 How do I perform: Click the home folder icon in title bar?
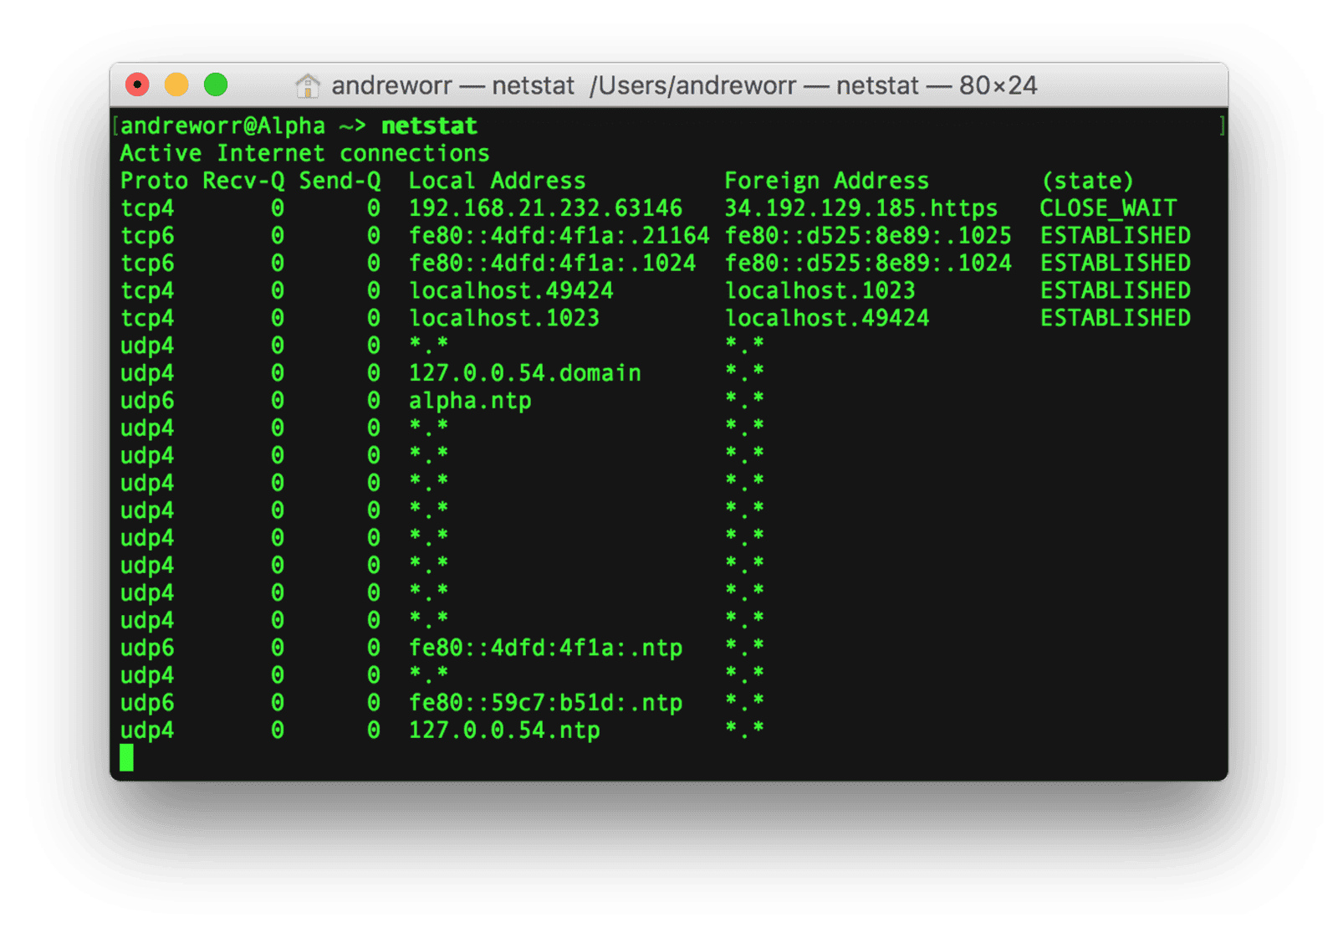point(308,85)
